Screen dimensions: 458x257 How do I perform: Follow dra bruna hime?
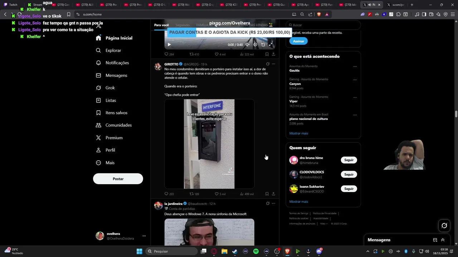349,160
